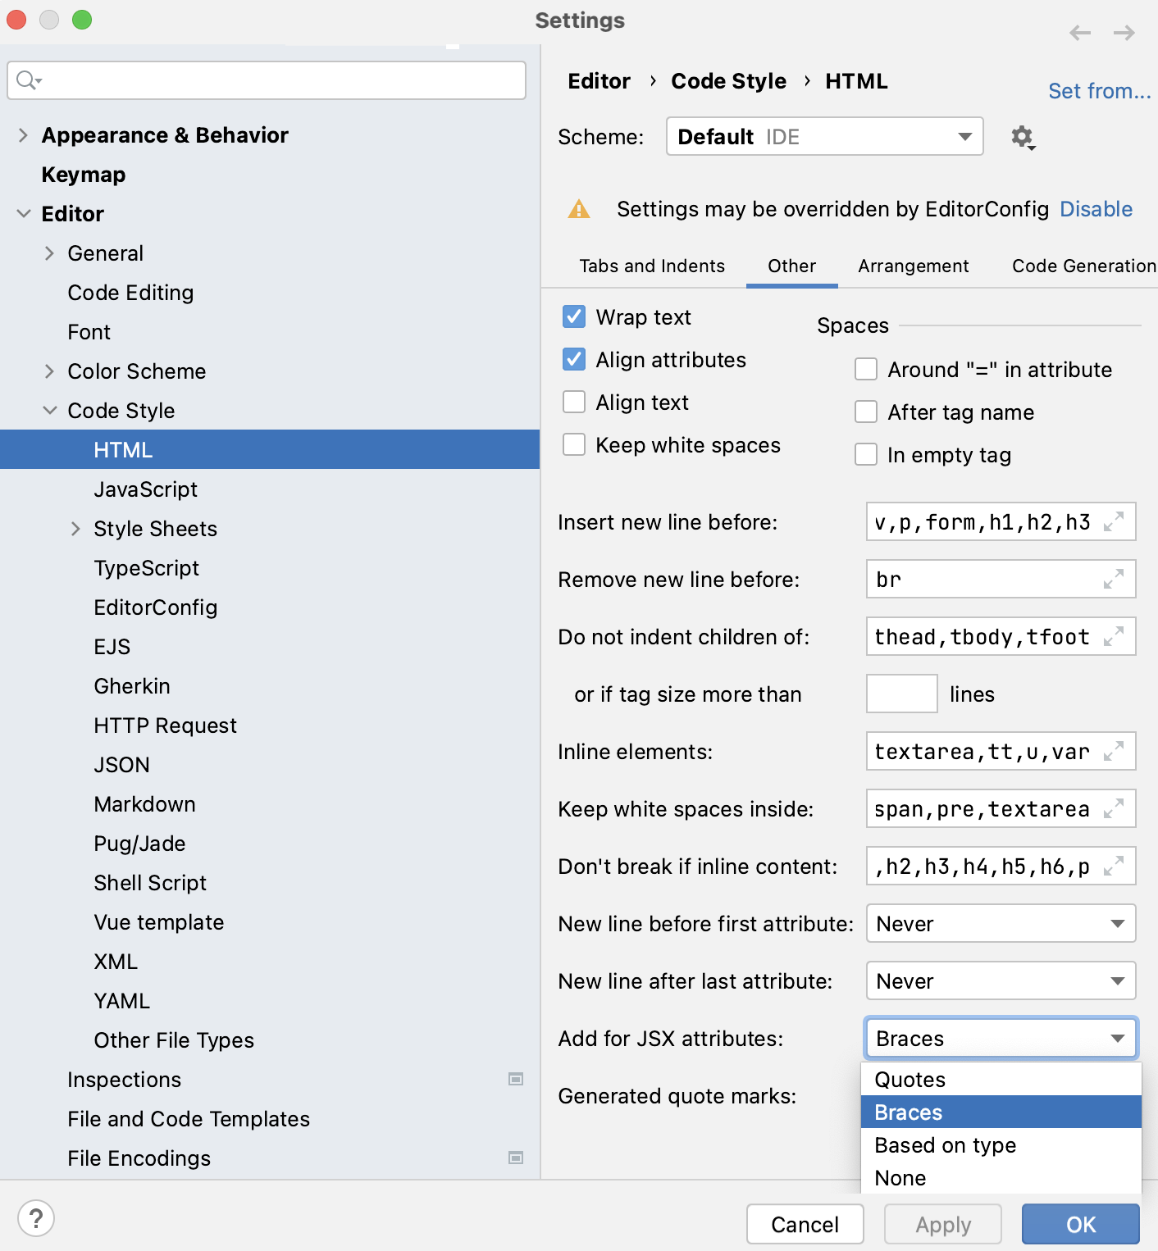
Task: Enable the Align text option
Action: click(x=573, y=401)
